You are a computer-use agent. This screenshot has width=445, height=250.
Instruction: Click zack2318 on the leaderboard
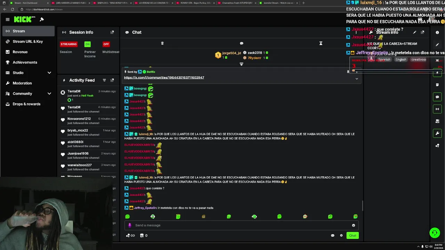tap(255, 53)
